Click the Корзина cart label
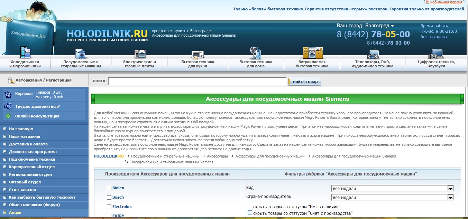The height and width of the screenshot is (219, 468). click(24, 94)
